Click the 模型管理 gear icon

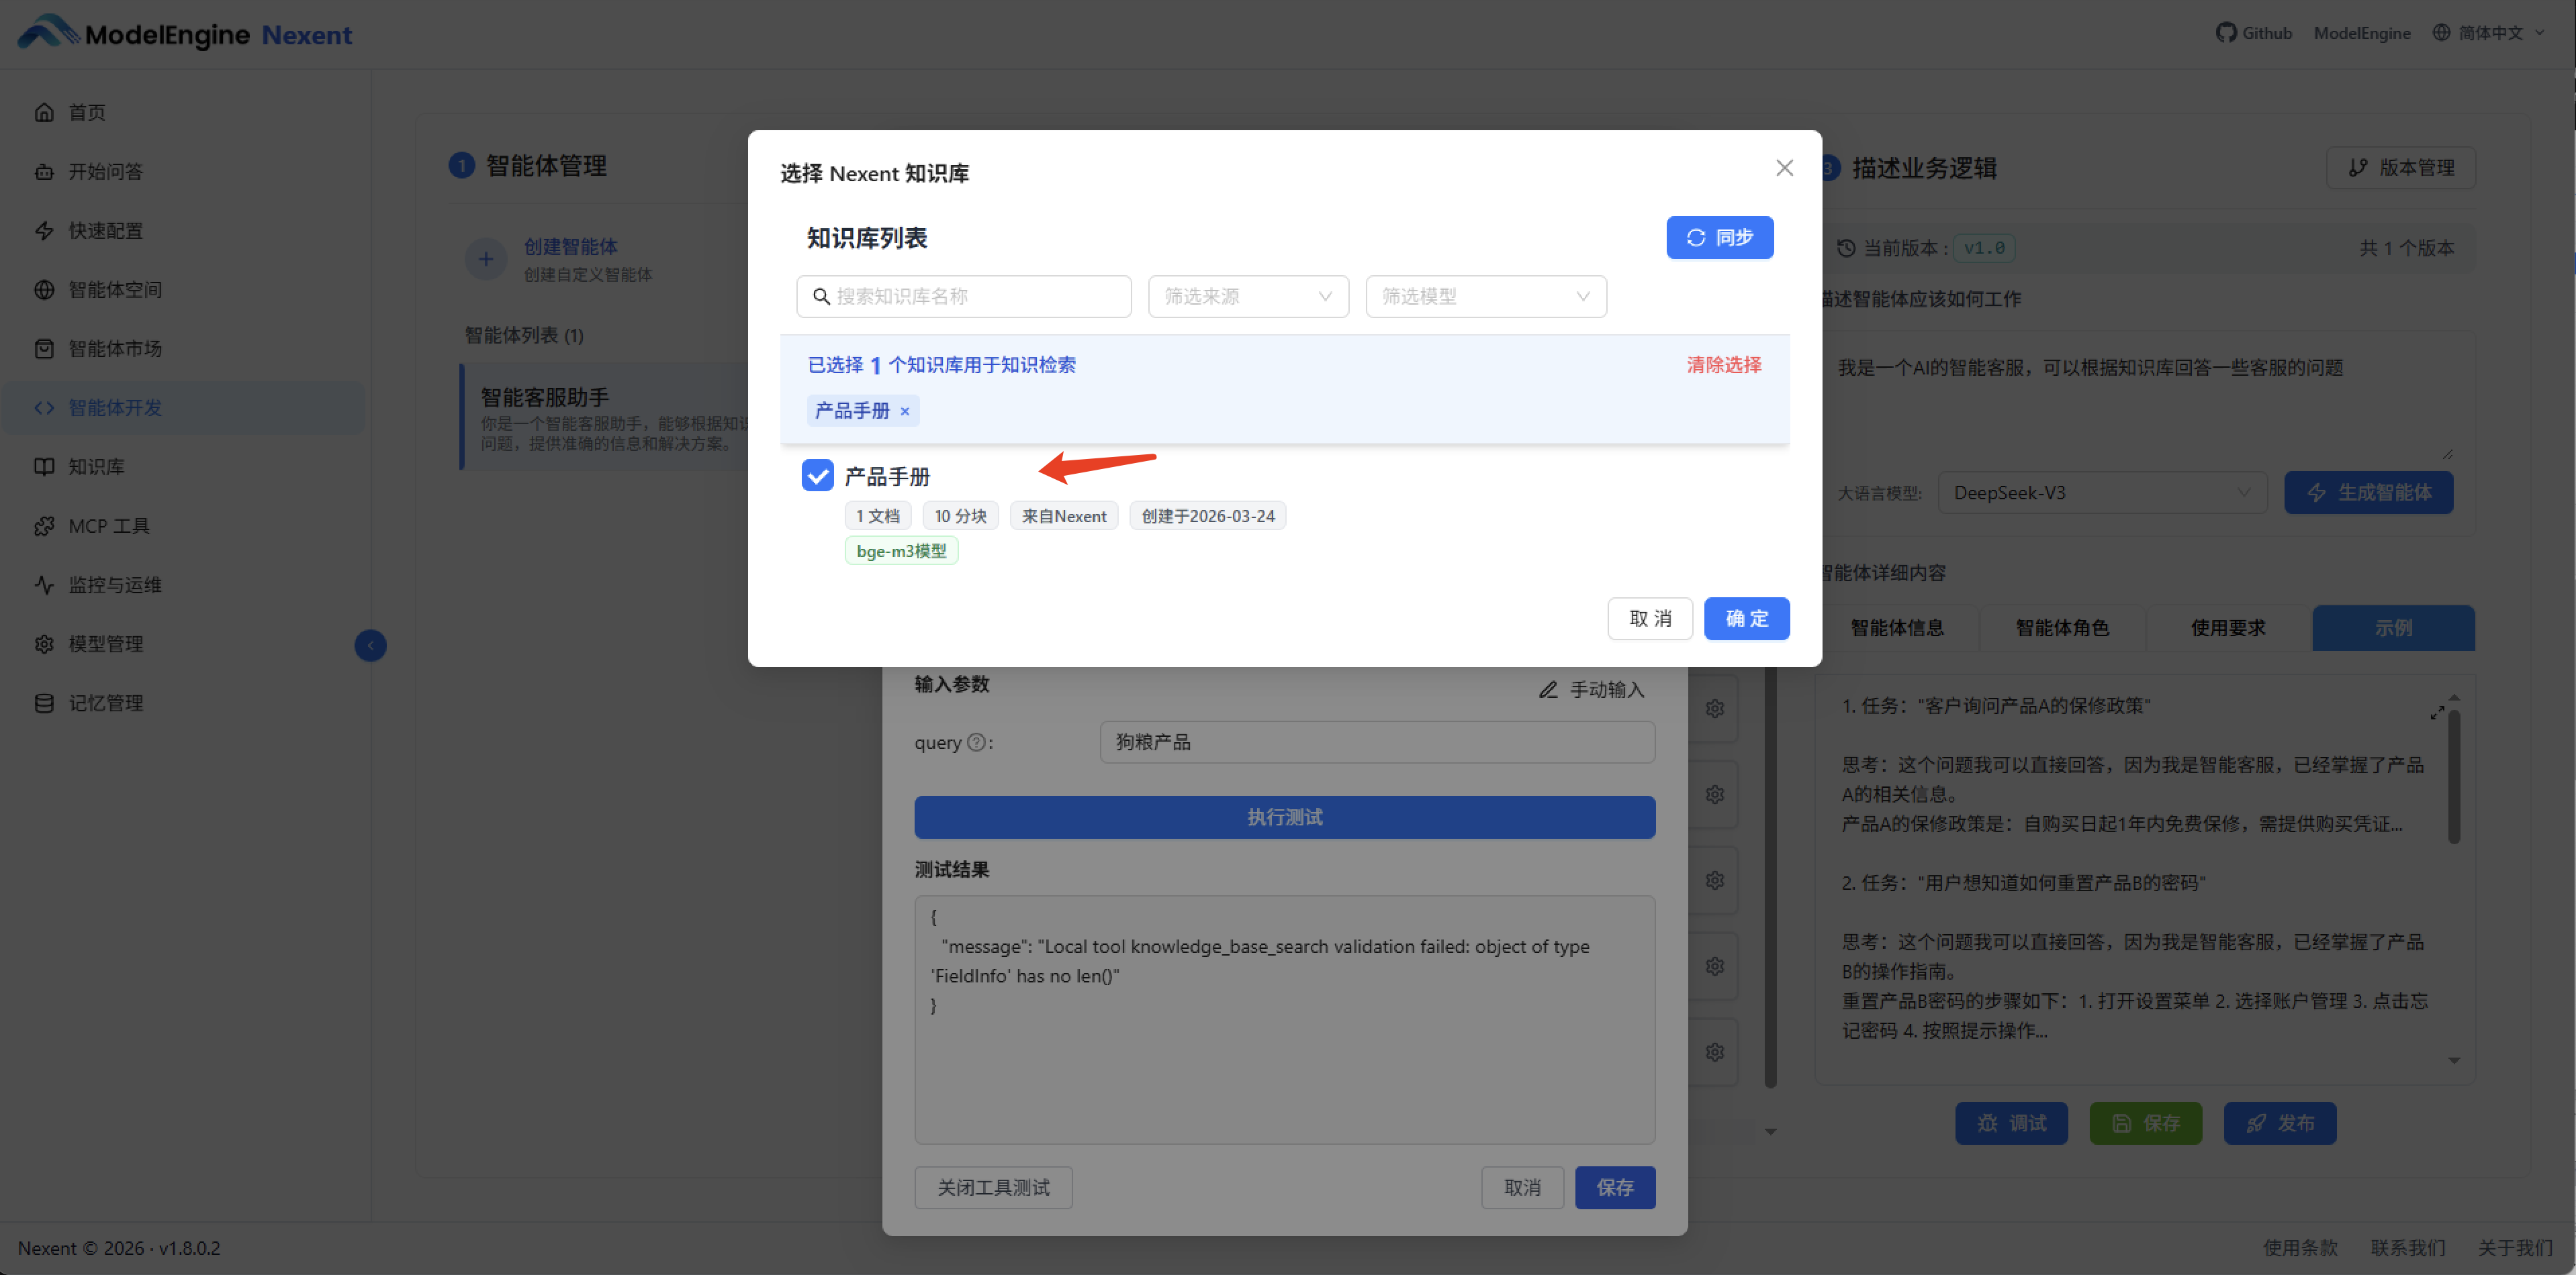(x=44, y=644)
